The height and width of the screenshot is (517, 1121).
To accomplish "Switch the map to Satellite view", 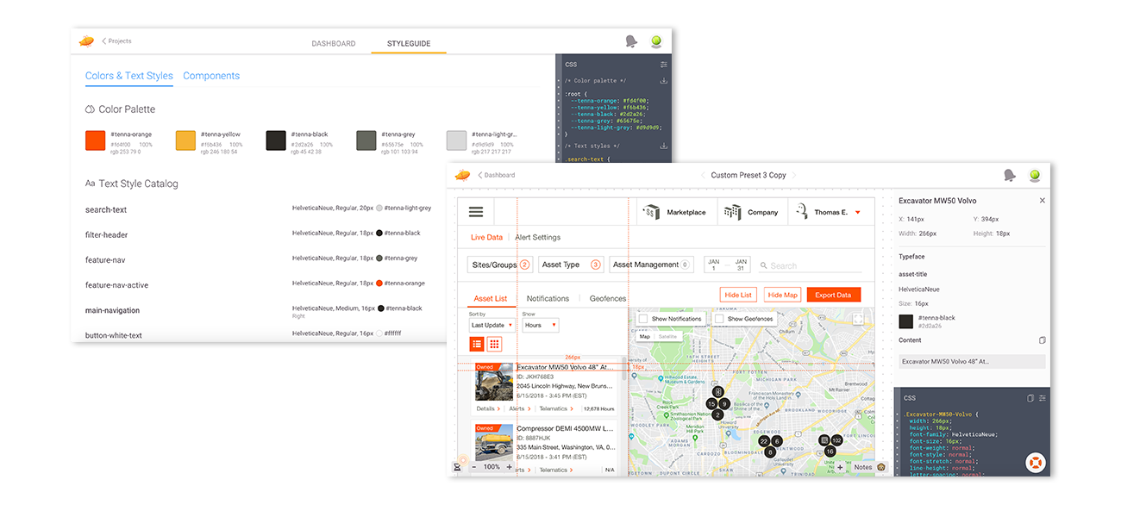I will coord(668,337).
